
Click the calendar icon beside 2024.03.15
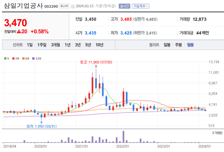[x=73, y=7]
